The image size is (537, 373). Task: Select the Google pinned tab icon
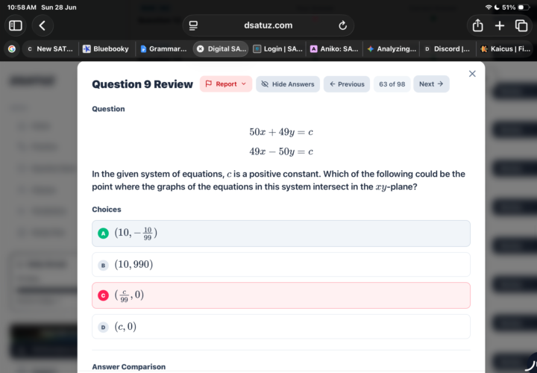(12, 49)
